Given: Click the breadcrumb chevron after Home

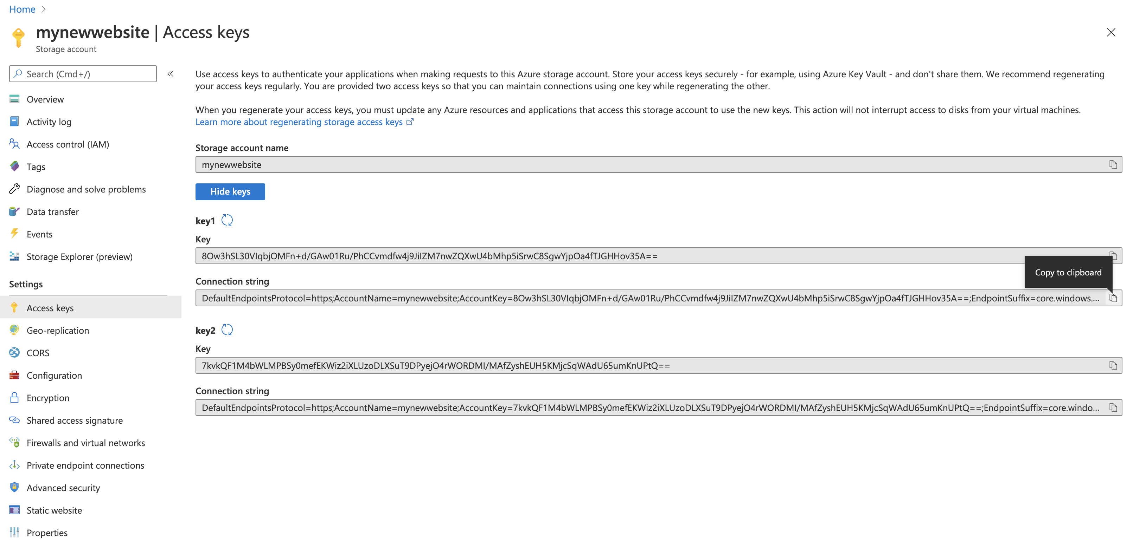Looking at the screenshot, I should (x=44, y=9).
